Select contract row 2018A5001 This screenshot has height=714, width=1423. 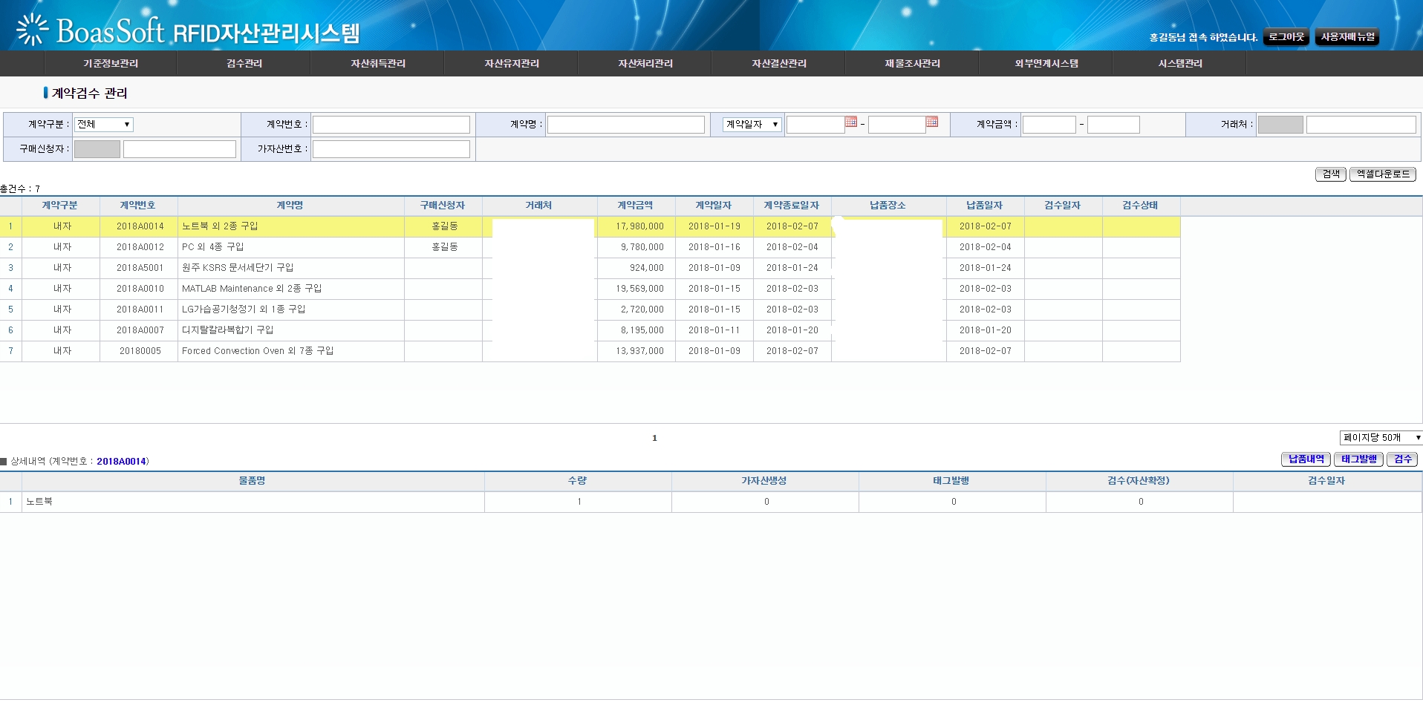(x=590, y=268)
